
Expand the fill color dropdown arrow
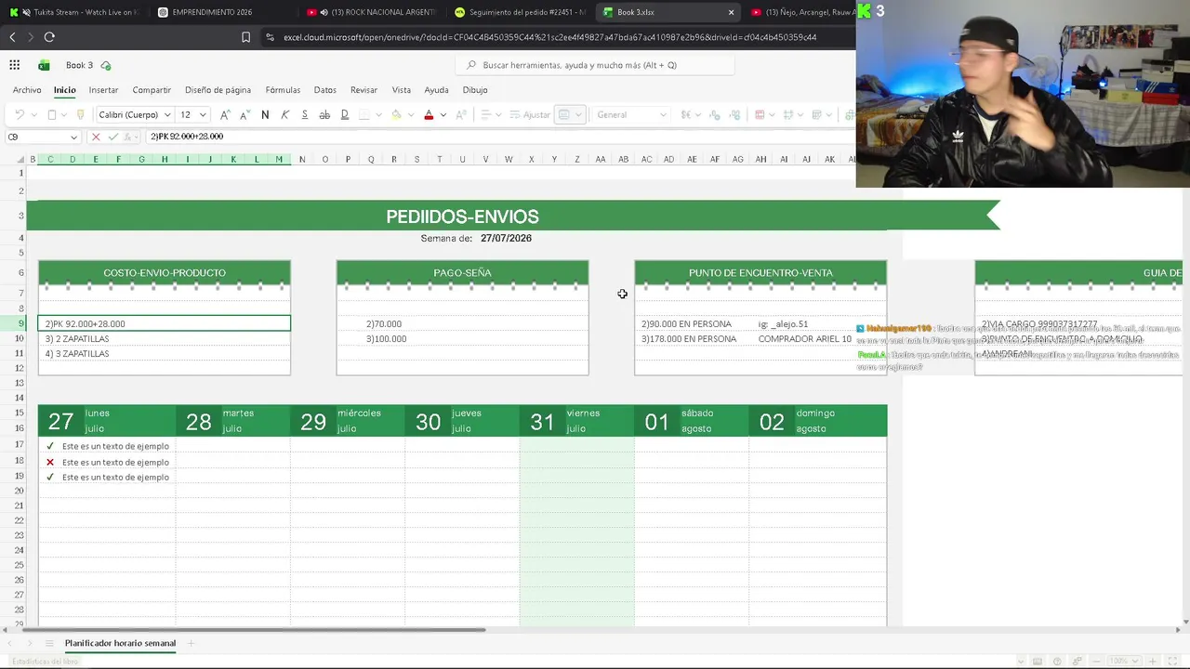click(411, 115)
